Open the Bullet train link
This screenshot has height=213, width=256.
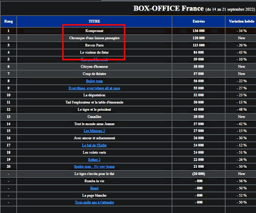(x=94, y=81)
